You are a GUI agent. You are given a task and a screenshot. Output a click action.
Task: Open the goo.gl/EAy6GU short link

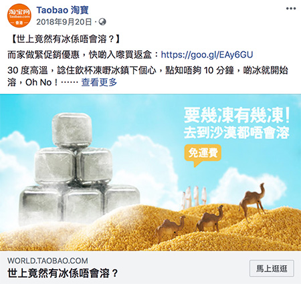207,55
